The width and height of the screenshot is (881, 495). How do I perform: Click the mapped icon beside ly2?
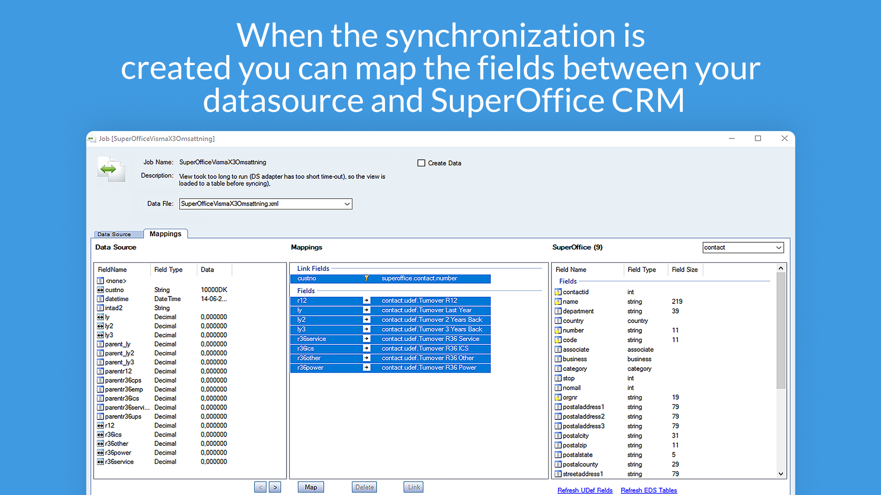click(100, 326)
